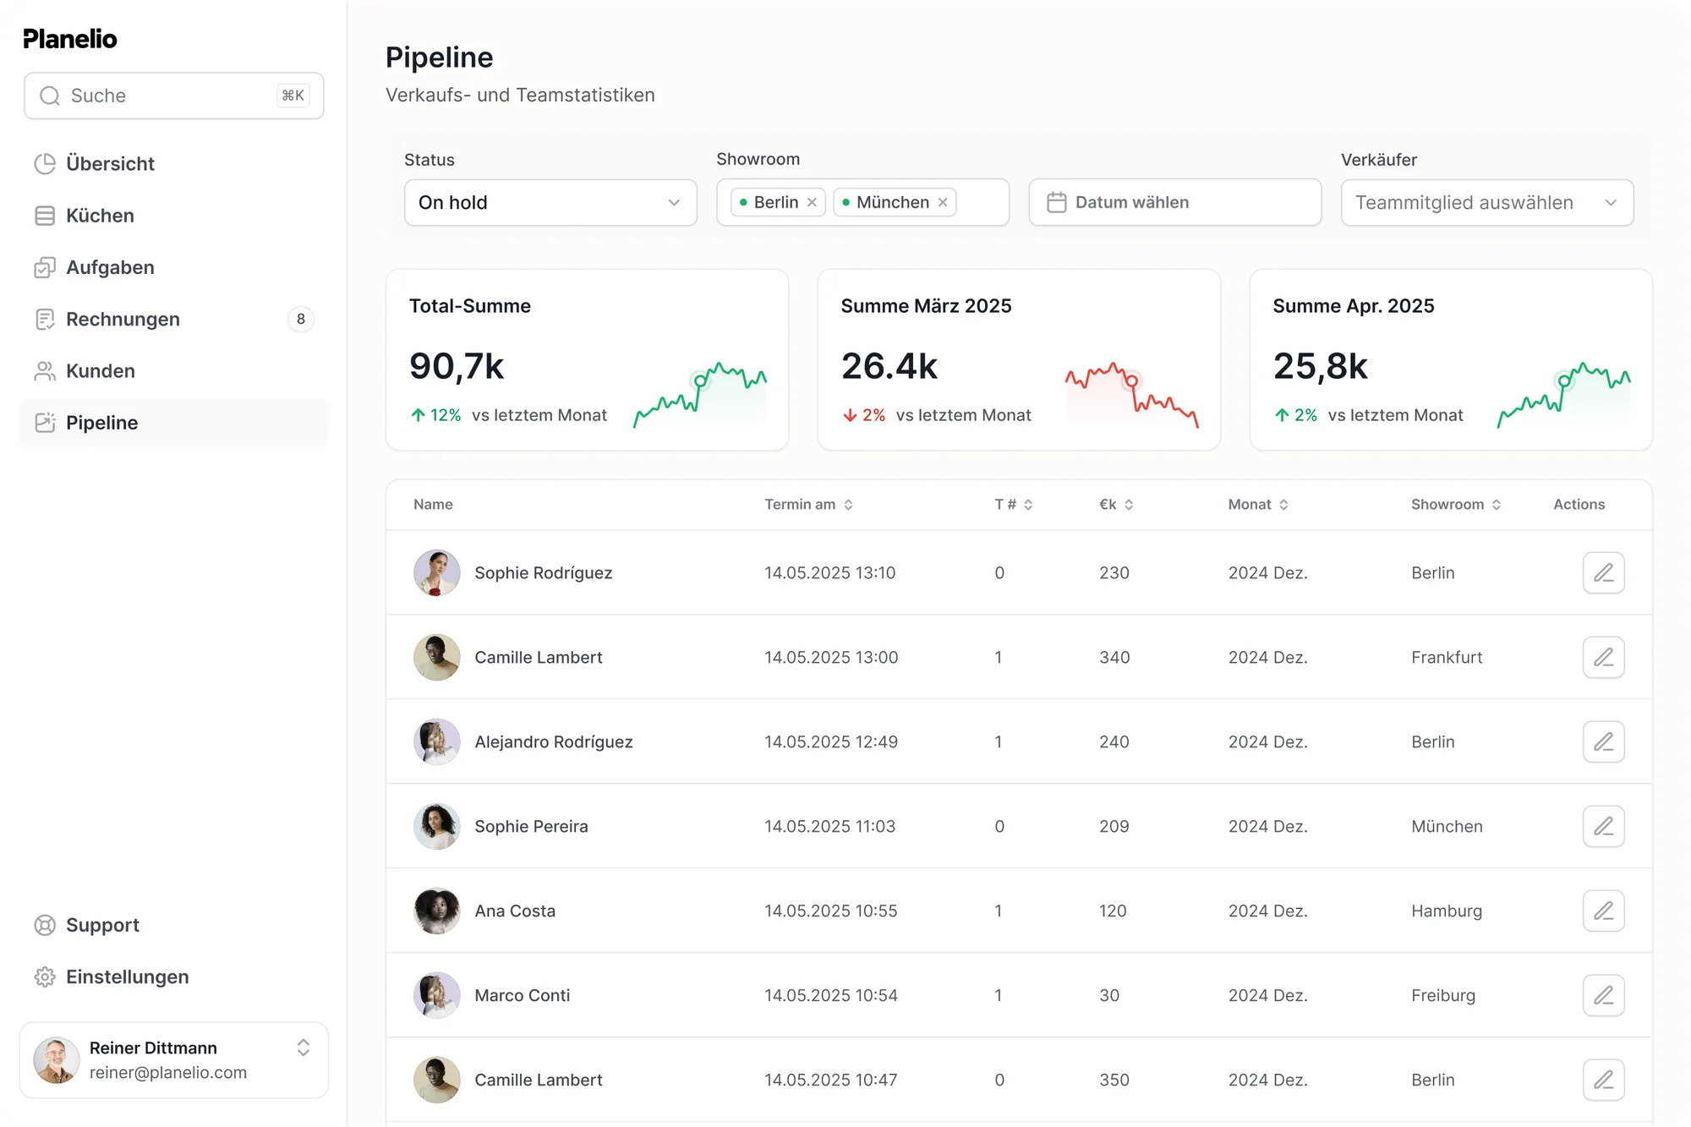Expand the account switcher for Reiner Dittmann

pos(304,1048)
